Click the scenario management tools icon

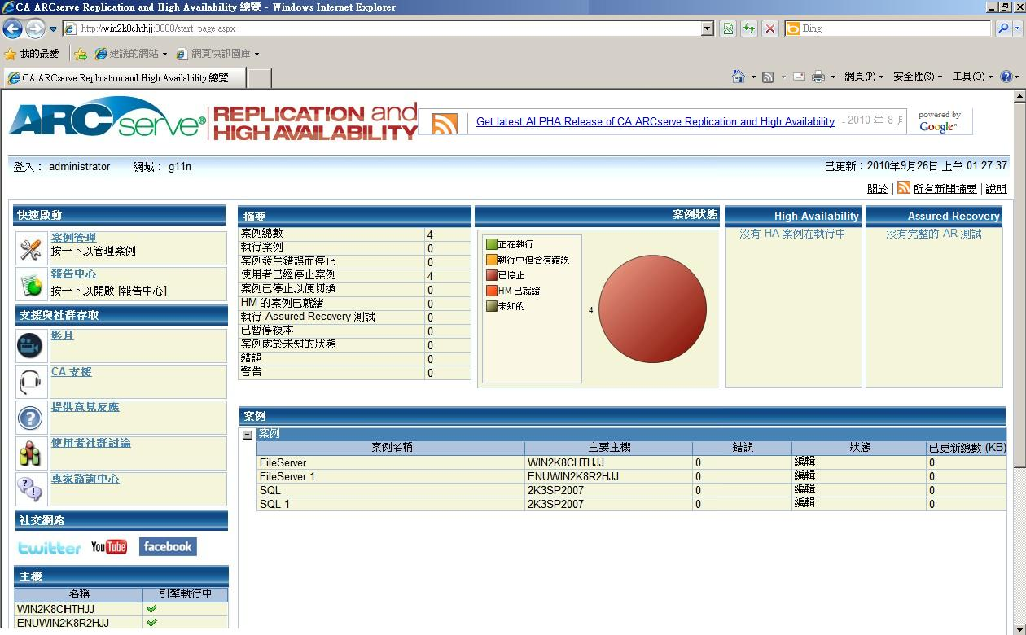(x=31, y=249)
